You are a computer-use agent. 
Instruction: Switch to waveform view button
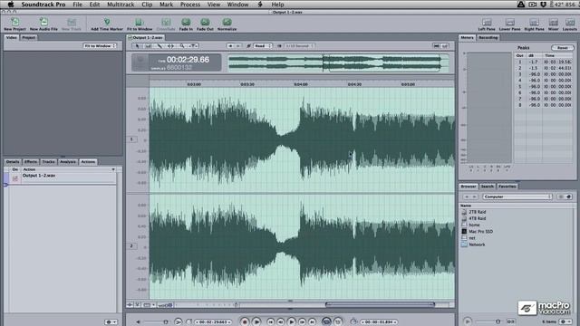point(437,46)
